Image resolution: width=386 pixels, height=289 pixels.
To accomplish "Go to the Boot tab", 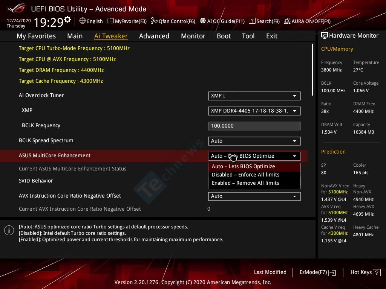I will pos(224,36).
